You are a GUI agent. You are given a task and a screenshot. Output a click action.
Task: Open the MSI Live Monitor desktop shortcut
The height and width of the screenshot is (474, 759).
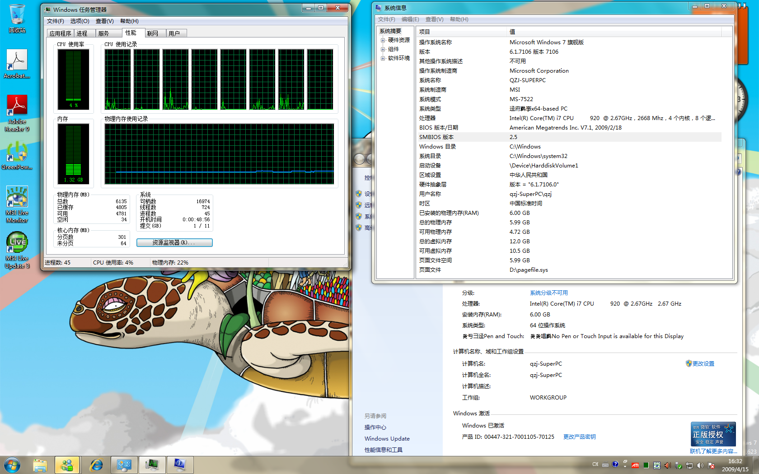[17, 204]
